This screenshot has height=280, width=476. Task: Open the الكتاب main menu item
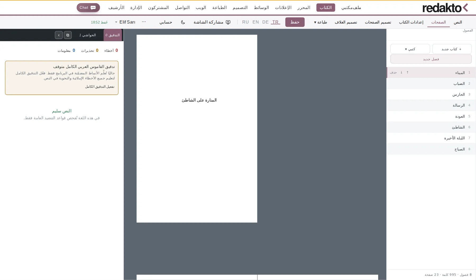pos(326,8)
